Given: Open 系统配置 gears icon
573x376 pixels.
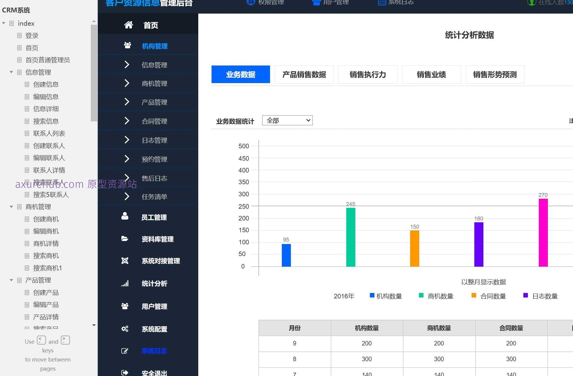Looking at the screenshot, I should click(x=125, y=329).
